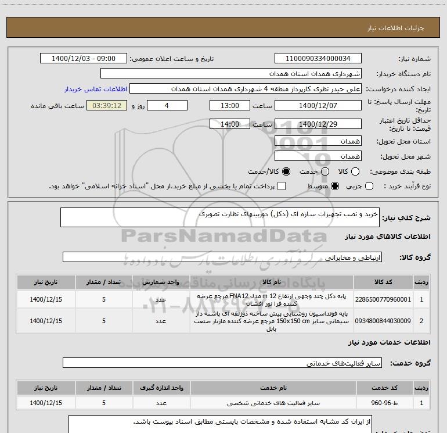
Task: Click the quantity 5 in goods row 1
Action: coord(104,299)
